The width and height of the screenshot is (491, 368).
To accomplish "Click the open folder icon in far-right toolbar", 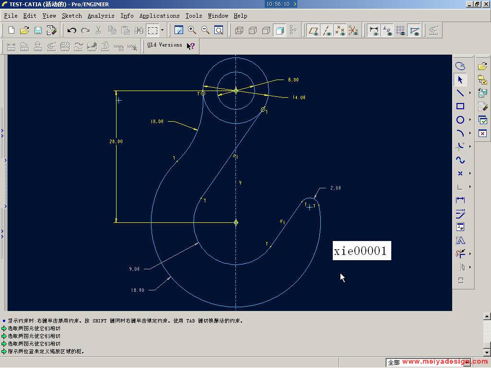I will [x=482, y=66].
